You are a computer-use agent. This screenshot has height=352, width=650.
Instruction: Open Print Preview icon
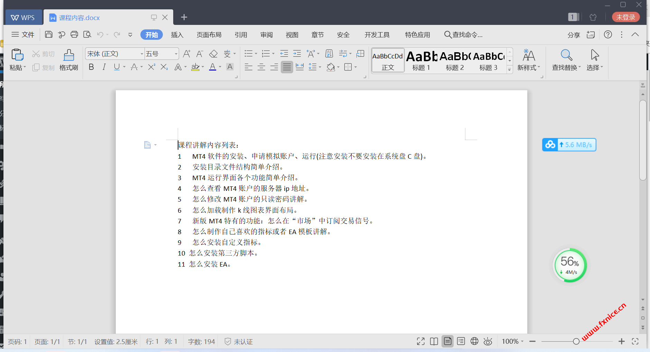(x=87, y=35)
